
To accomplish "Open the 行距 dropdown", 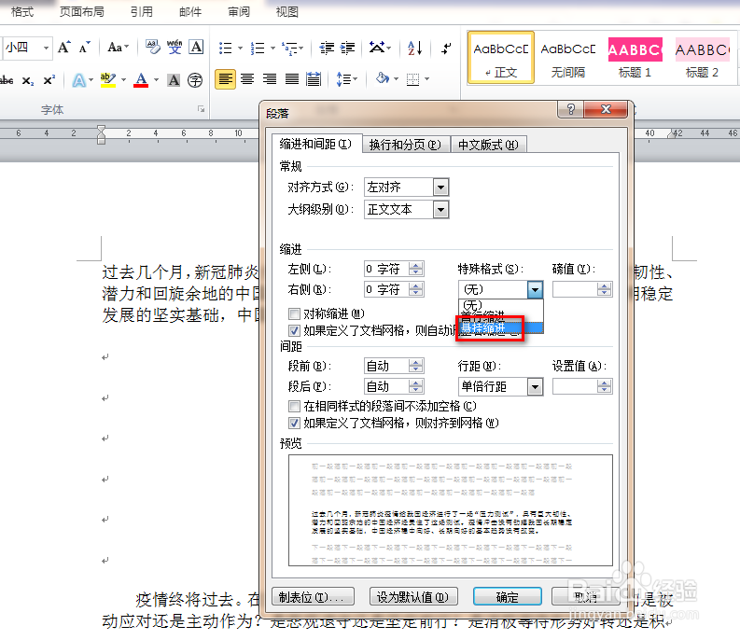I will 535,387.
